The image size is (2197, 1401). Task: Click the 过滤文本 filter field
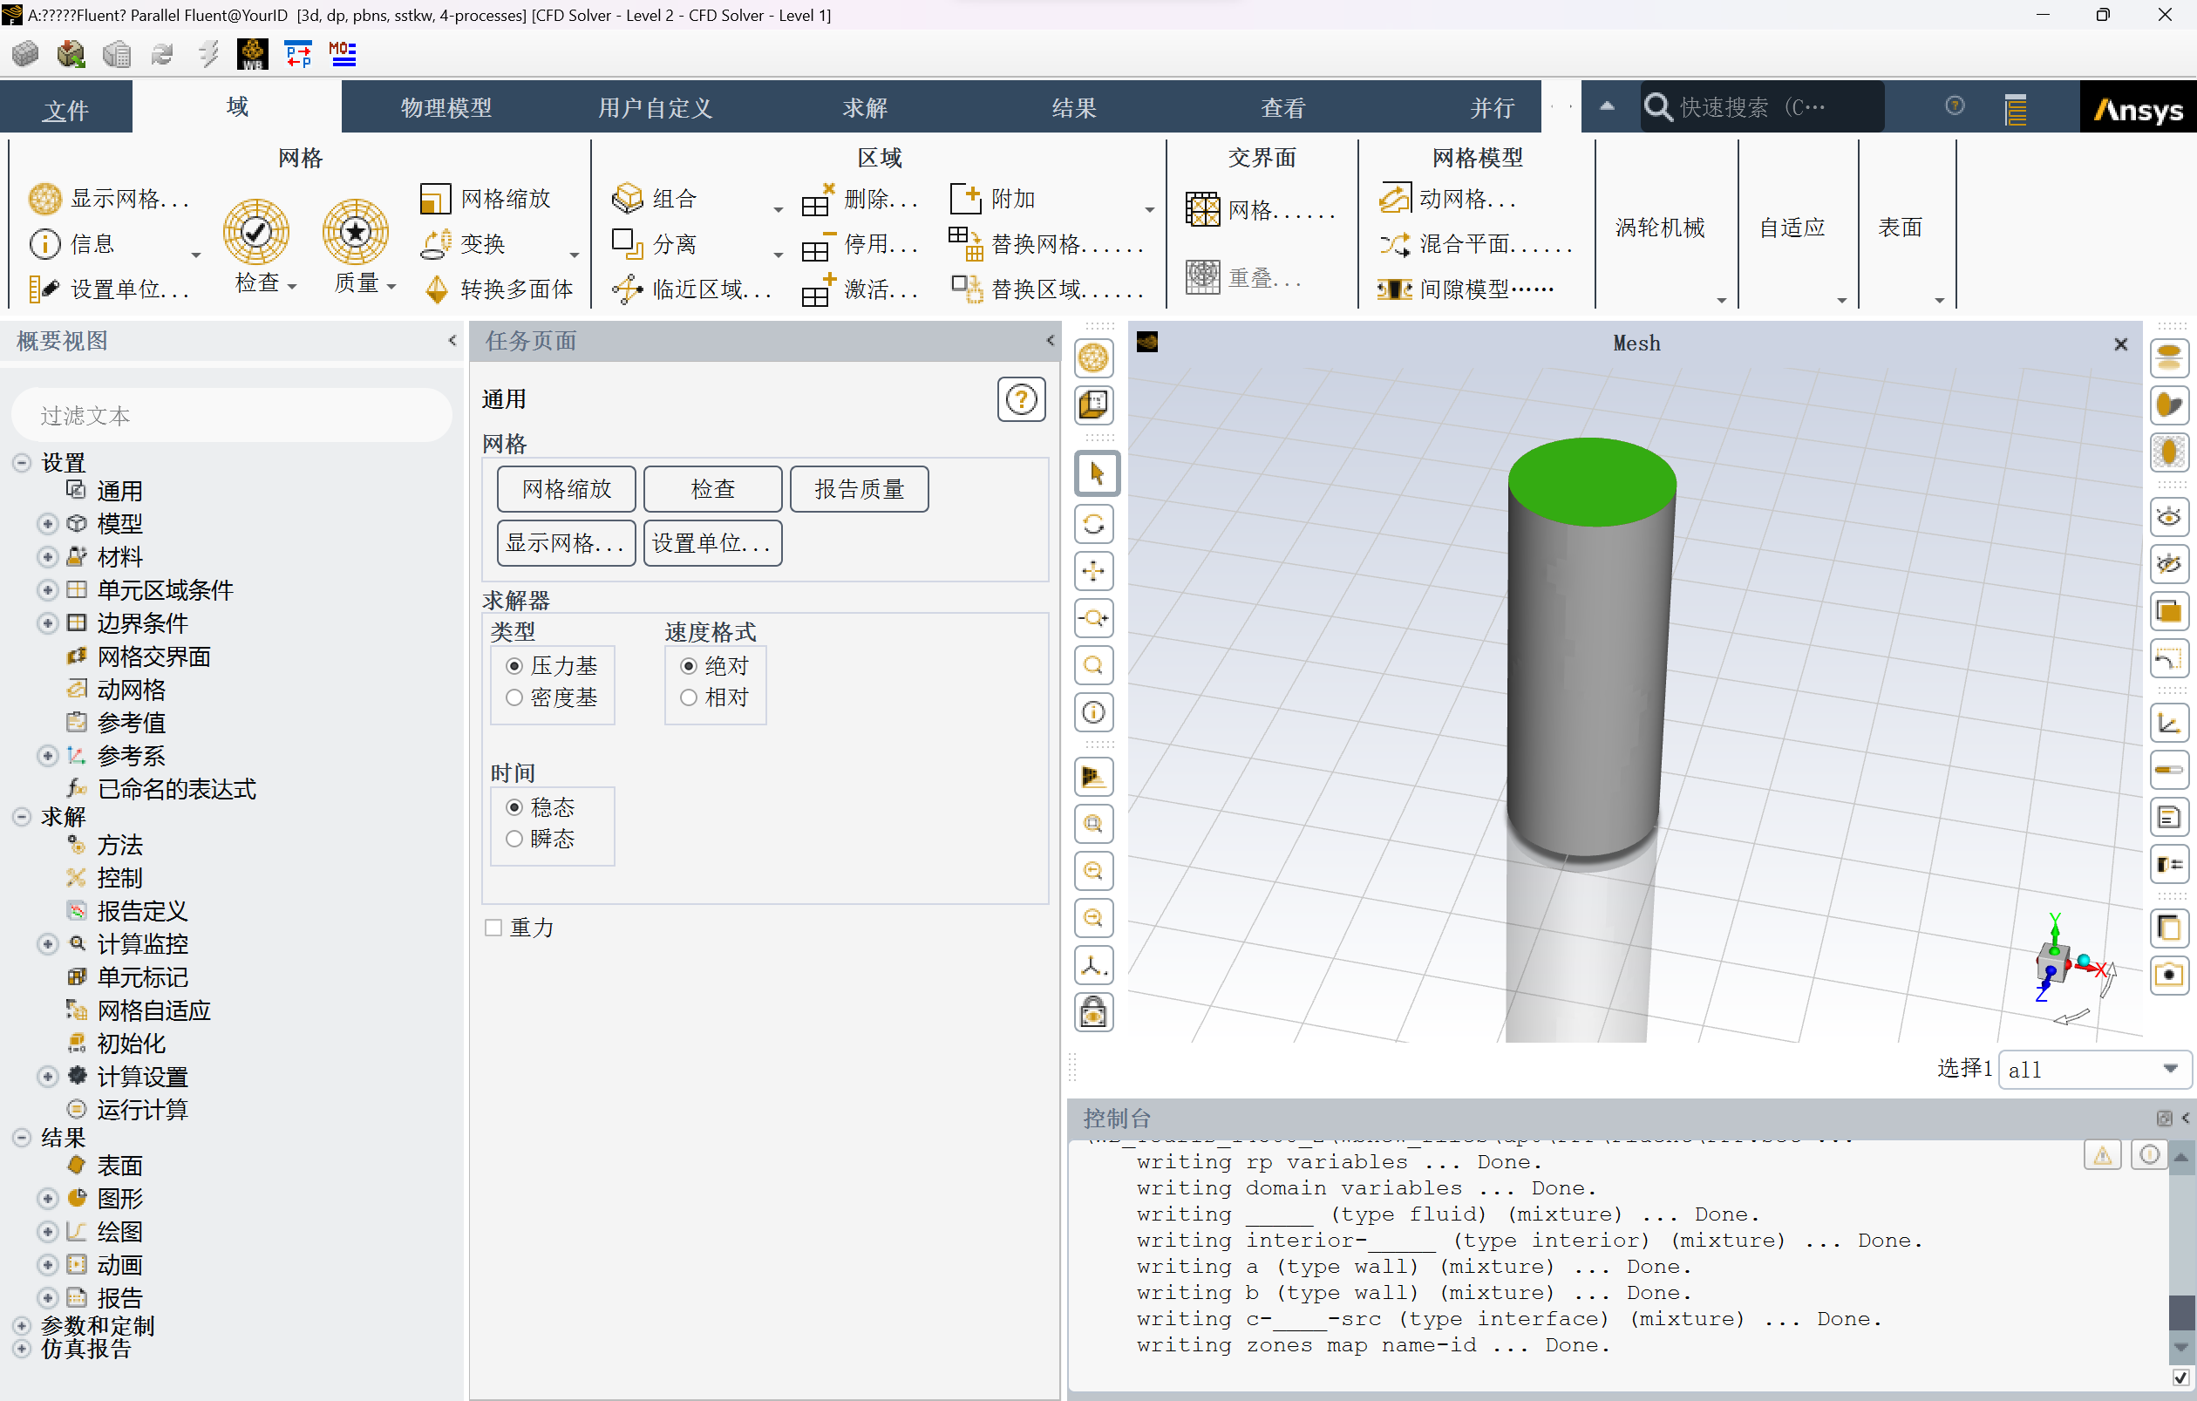(232, 416)
